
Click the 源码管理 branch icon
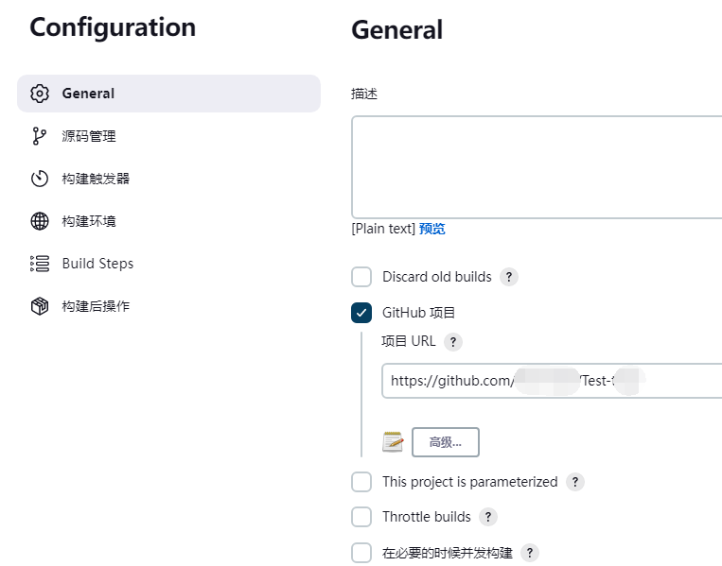click(40, 136)
